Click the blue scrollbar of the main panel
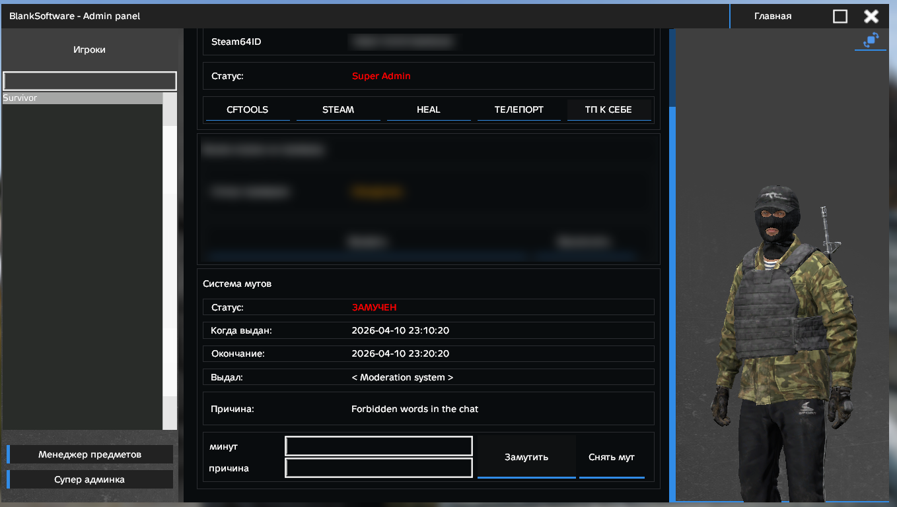This screenshot has width=897, height=507. coord(672,303)
